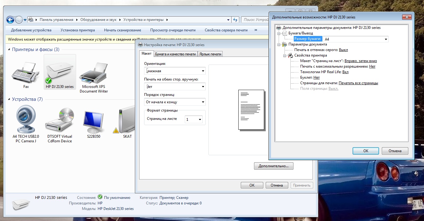Collapse the Принтеры и факсы group
This screenshot has width=424, height=221.
(x=9, y=49)
